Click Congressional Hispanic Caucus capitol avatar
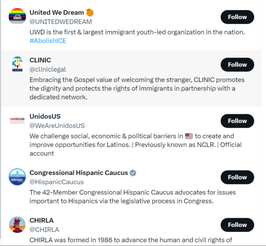 (17, 177)
